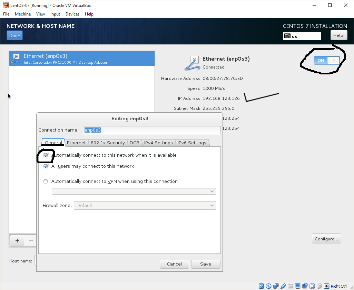Image resolution: width=354 pixels, height=290 pixels.
Task: Click the Help! button
Action: [339, 35]
